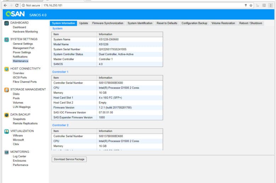Open Notifications settings
The image size is (276, 183).
click(x=20, y=57)
